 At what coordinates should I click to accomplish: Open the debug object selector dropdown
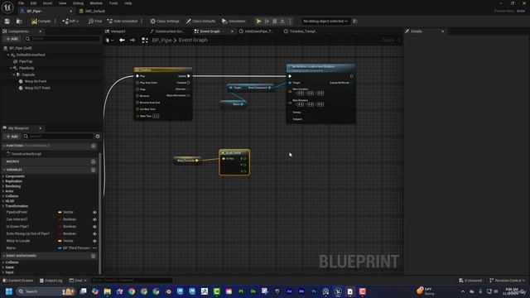[x=325, y=21]
